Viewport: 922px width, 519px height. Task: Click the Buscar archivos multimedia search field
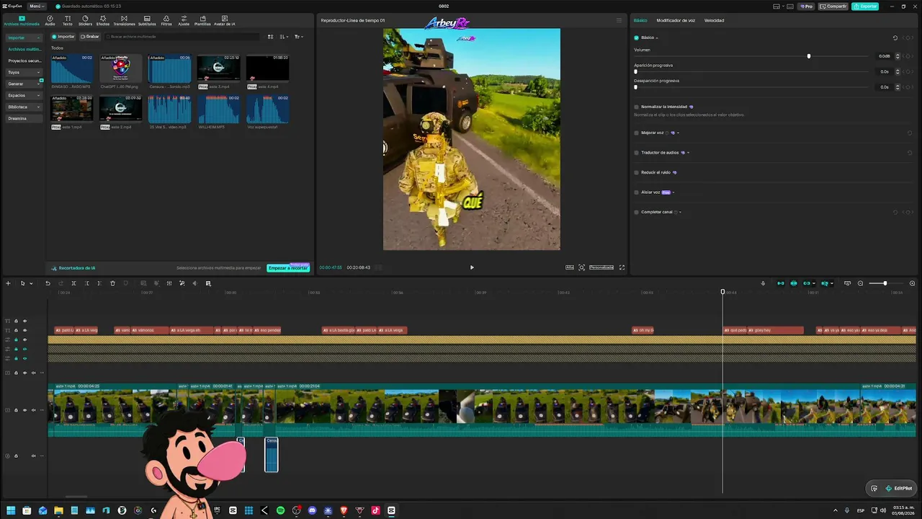(x=182, y=37)
